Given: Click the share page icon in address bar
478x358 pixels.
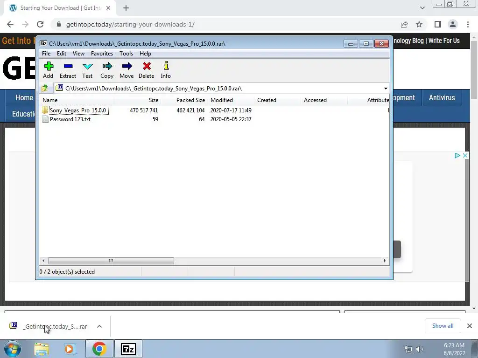Looking at the screenshot, I should [404, 24].
